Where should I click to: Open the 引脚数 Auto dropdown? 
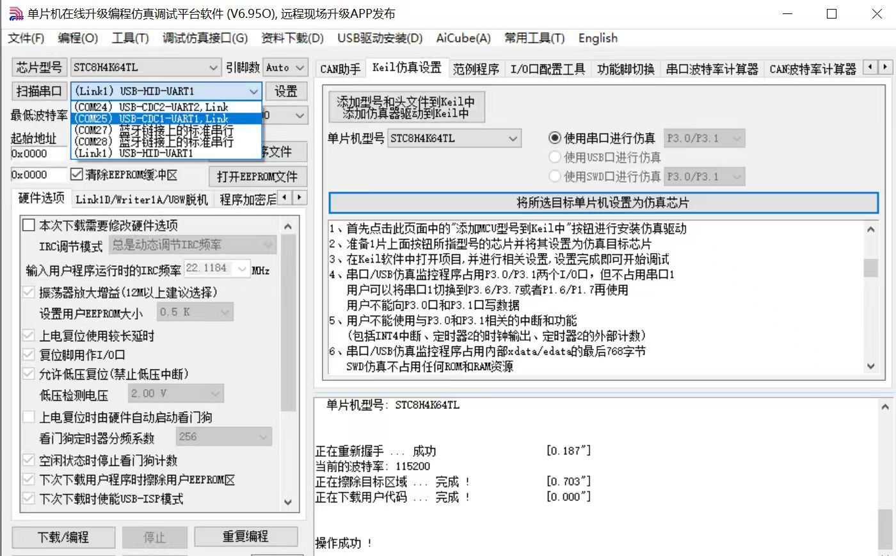coord(285,67)
